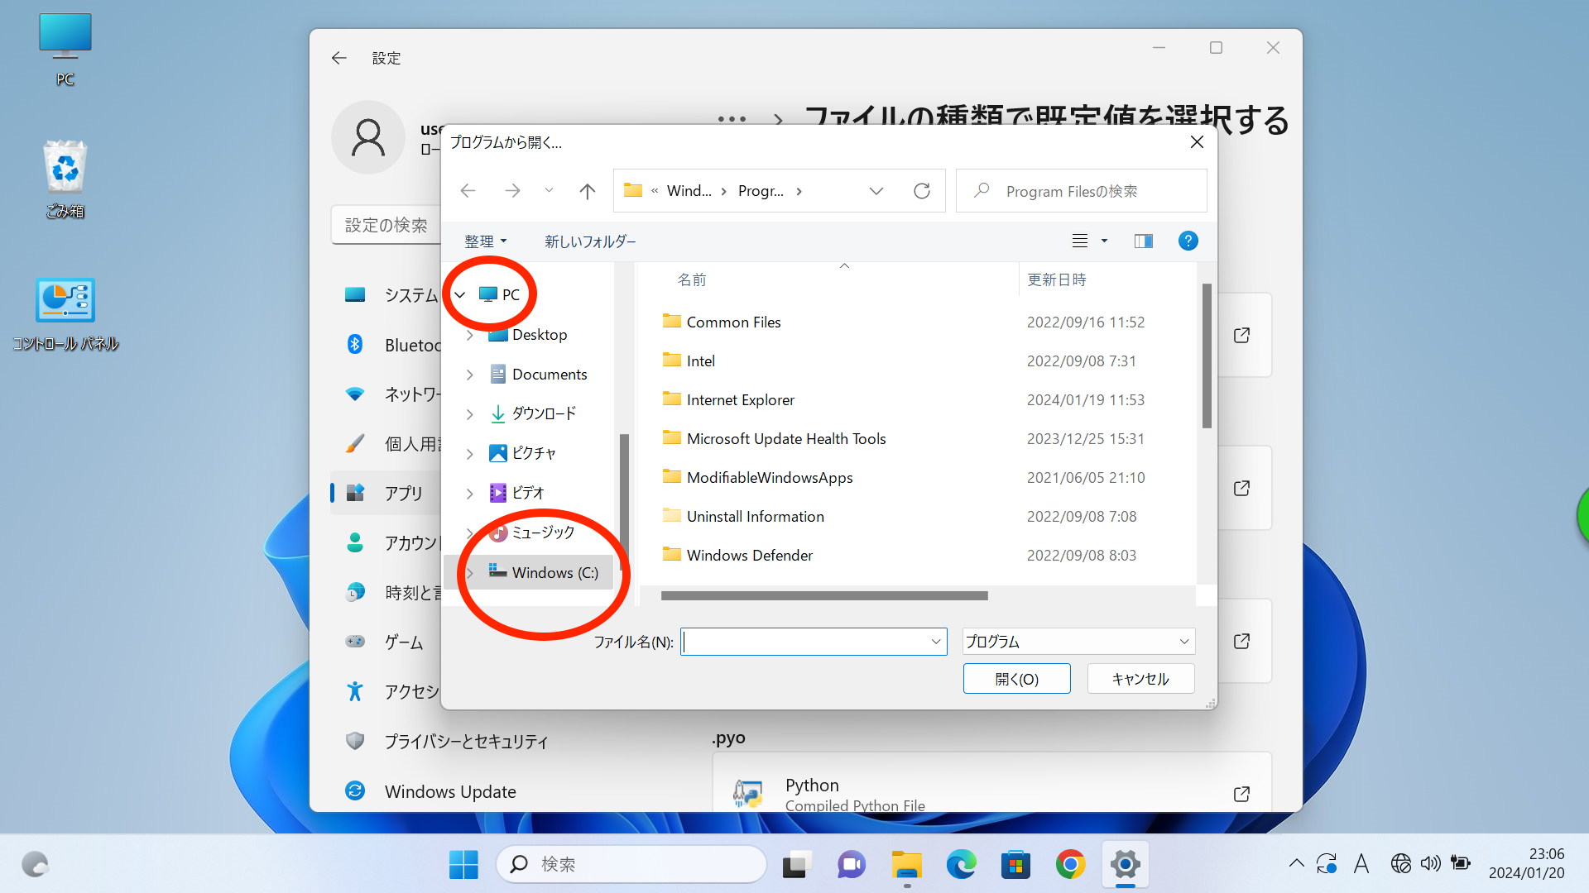Click the refresh icon in the dialog address bar
1589x893 pixels.
coord(922,190)
